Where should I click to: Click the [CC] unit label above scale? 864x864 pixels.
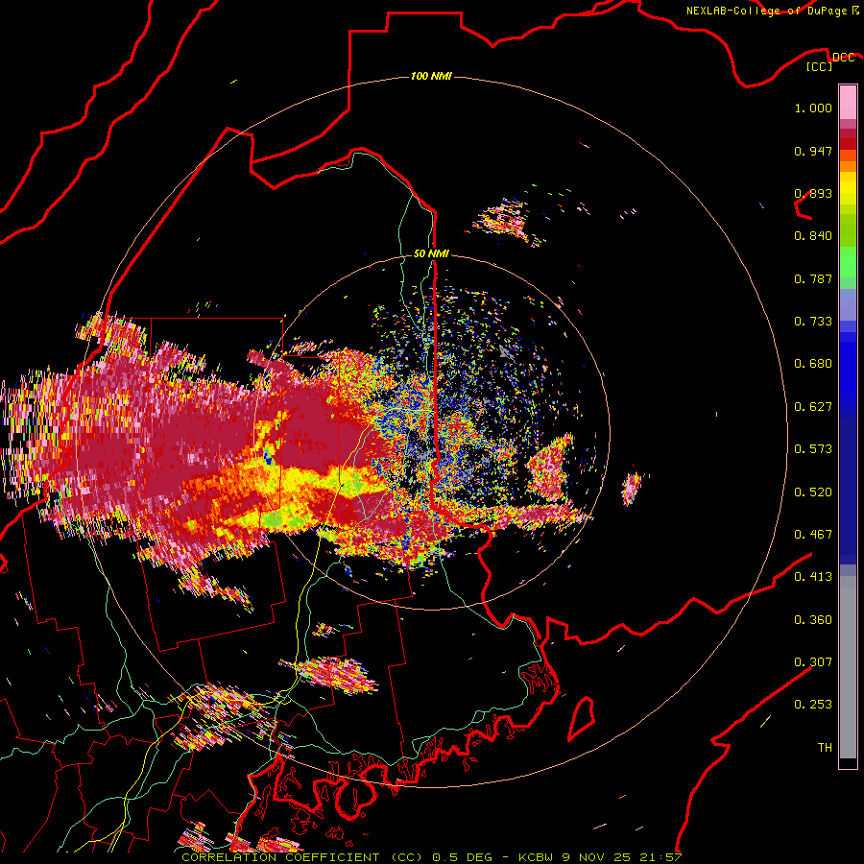[x=820, y=66]
